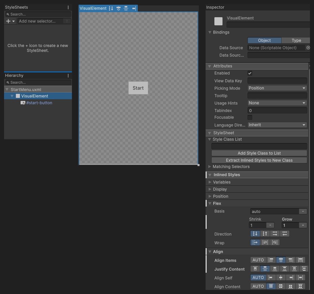Set flex Direction to column-reverse

265,234
